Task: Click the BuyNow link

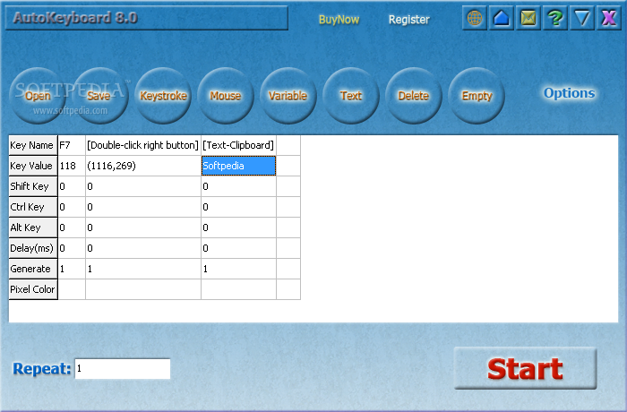Action: point(339,20)
